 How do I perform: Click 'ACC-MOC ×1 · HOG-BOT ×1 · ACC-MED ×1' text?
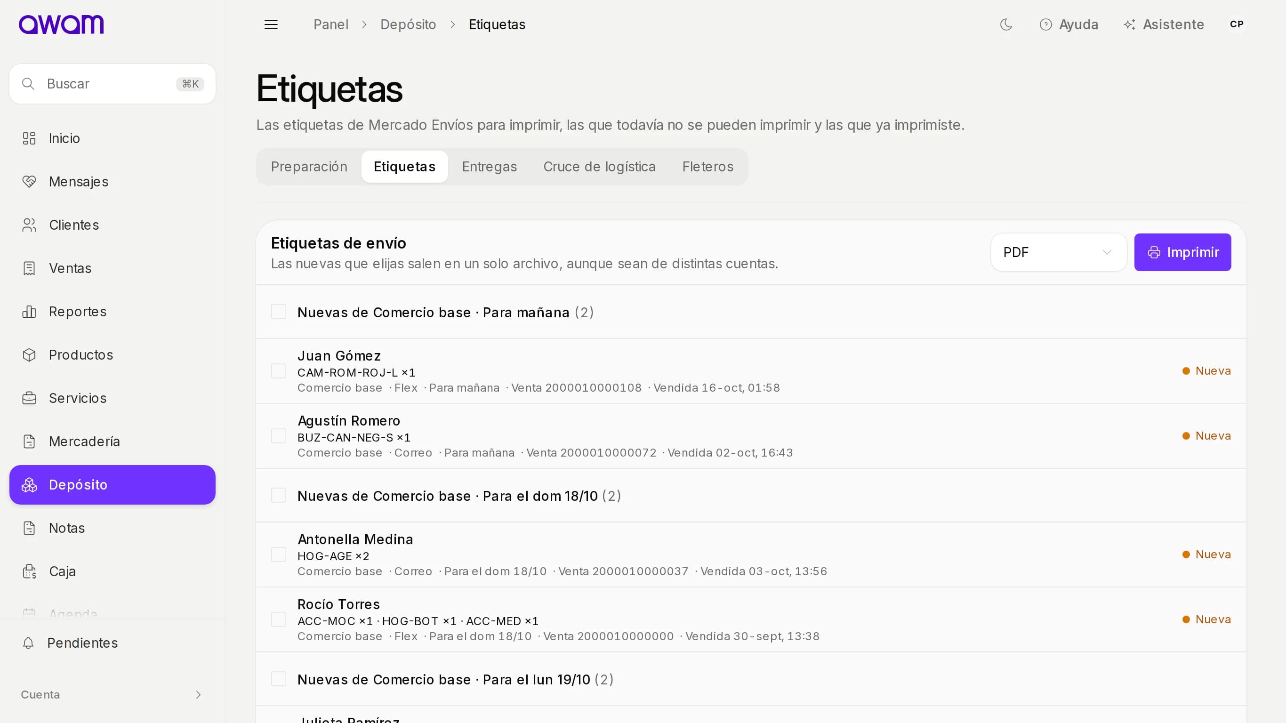point(418,621)
